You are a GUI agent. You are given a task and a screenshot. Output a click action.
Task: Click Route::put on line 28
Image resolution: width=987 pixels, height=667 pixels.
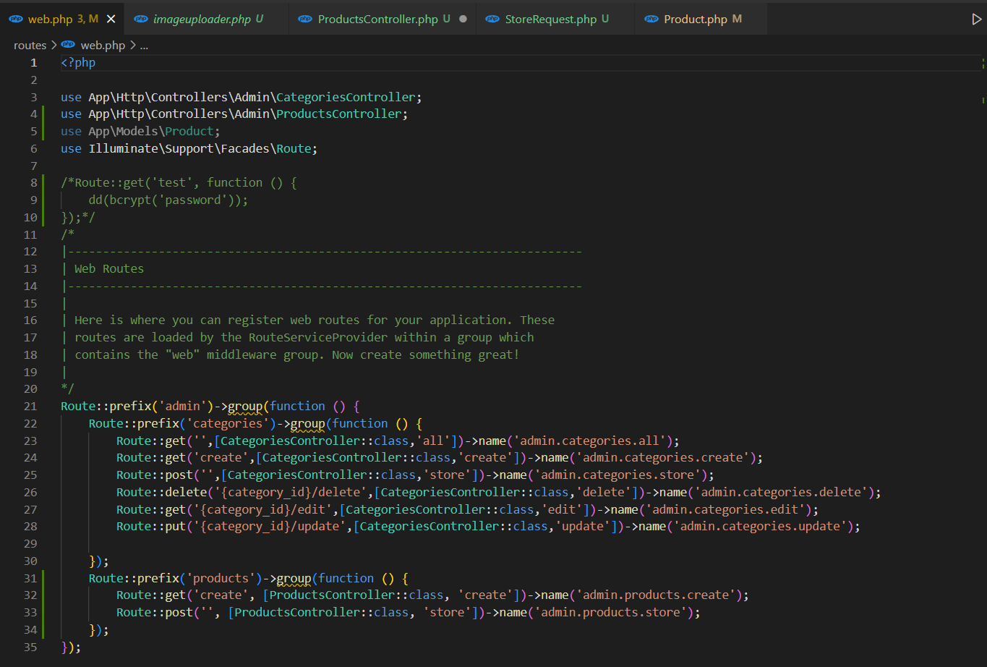[x=151, y=526]
